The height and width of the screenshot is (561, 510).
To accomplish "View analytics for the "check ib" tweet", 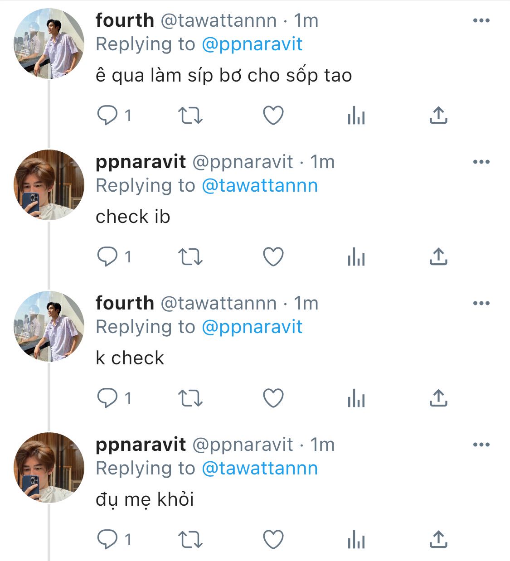I will pyautogui.click(x=356, y=257).
